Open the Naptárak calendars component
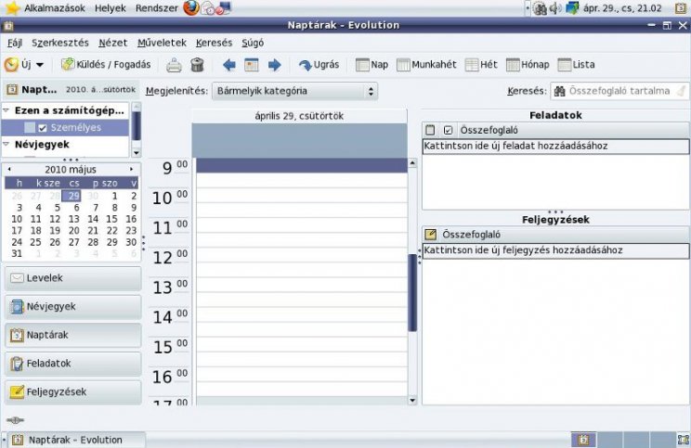 (73, 336)
